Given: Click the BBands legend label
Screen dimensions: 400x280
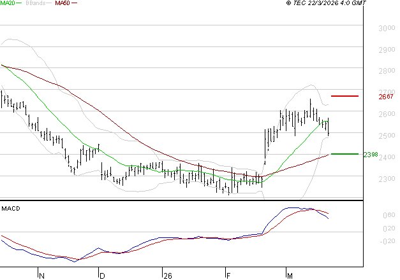Looking at the screenshot, I should coord(35,3).
